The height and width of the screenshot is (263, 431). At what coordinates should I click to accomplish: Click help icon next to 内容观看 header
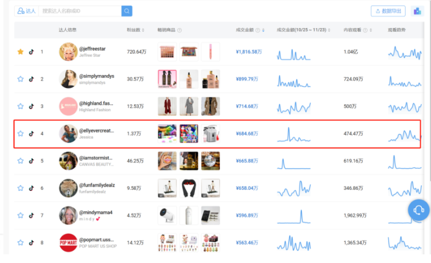(365, 30)
